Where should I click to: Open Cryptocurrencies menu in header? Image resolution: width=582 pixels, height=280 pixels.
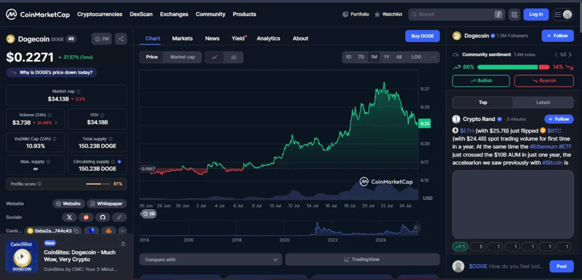99,14
